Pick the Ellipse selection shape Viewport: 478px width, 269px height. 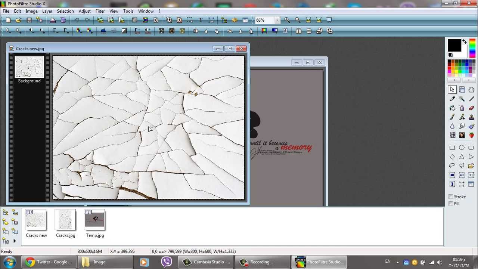pos(462,148)
